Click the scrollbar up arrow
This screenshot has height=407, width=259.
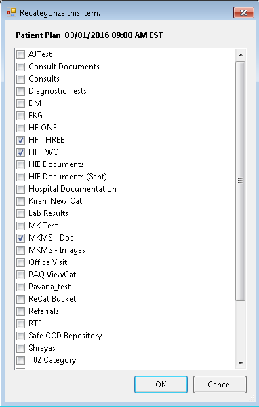pos(241,55)
